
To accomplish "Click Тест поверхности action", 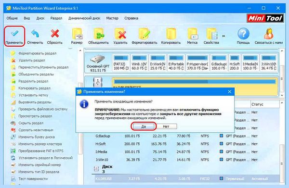I will pos(33,179).
